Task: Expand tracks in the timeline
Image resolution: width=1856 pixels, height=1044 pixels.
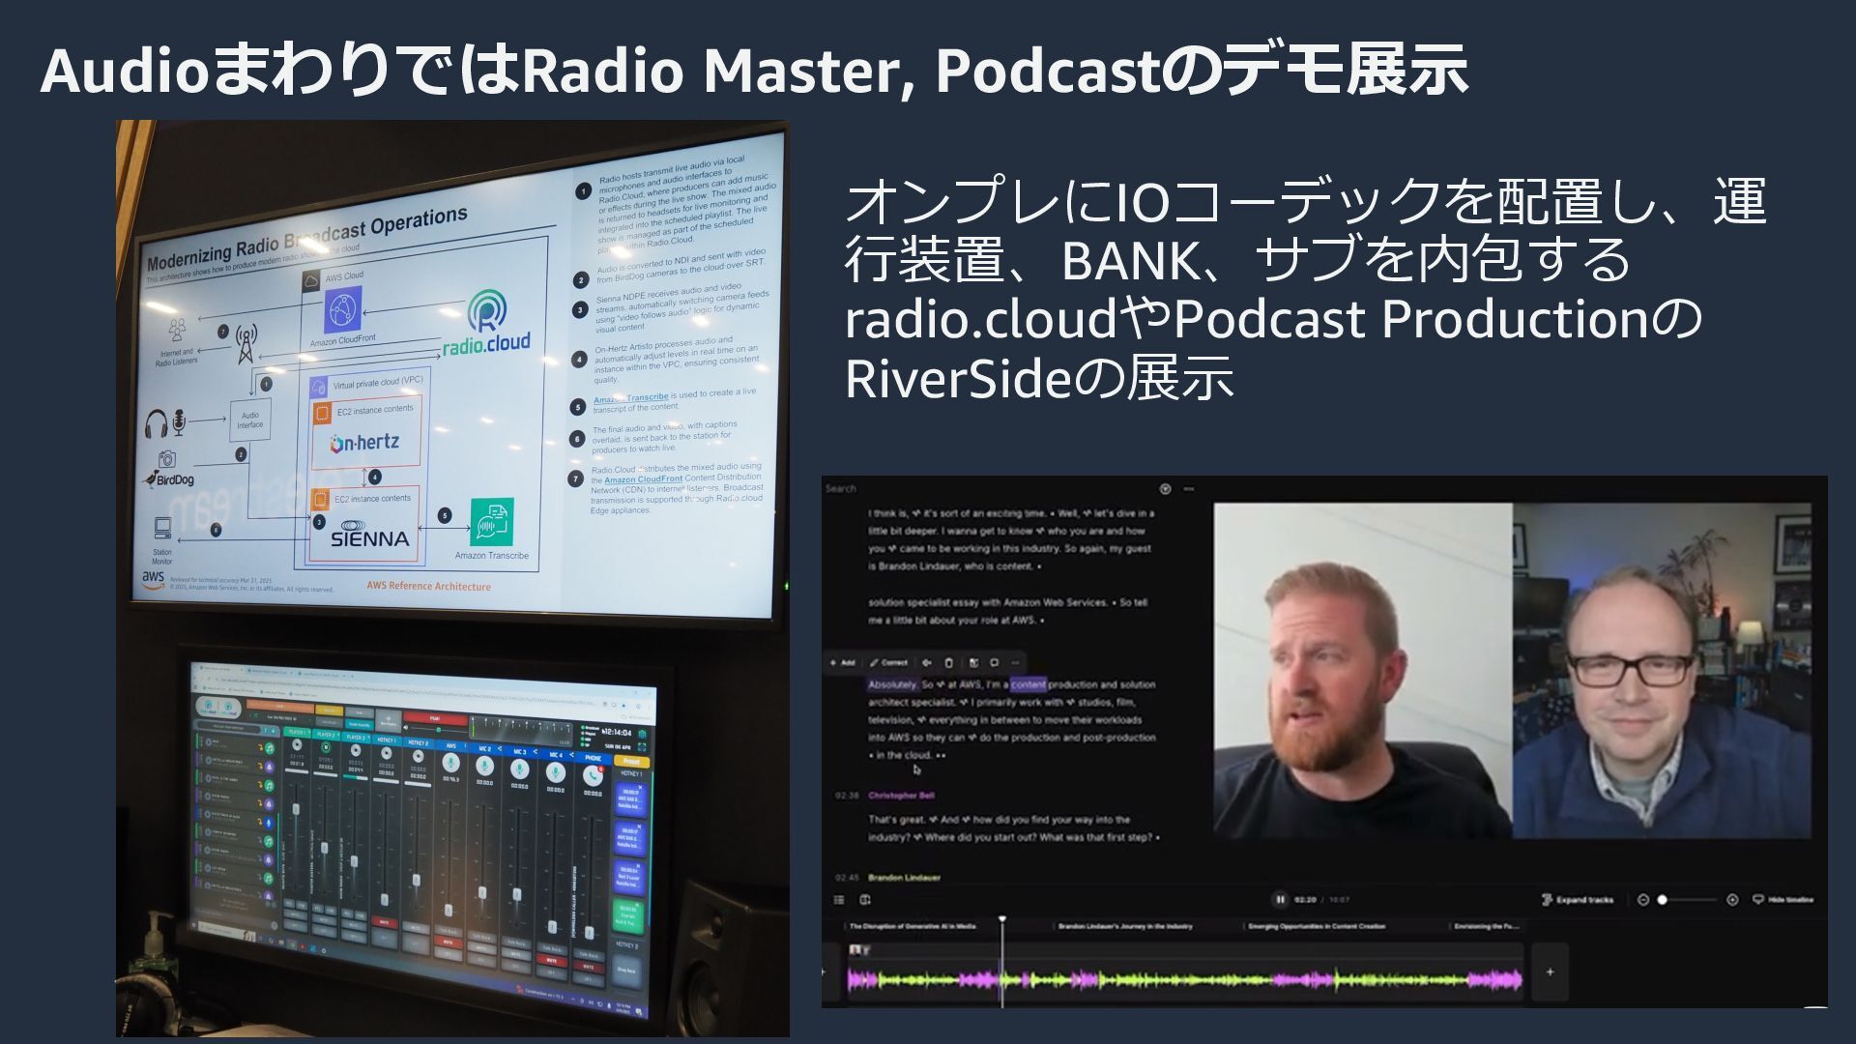Action: [1578, 900]
